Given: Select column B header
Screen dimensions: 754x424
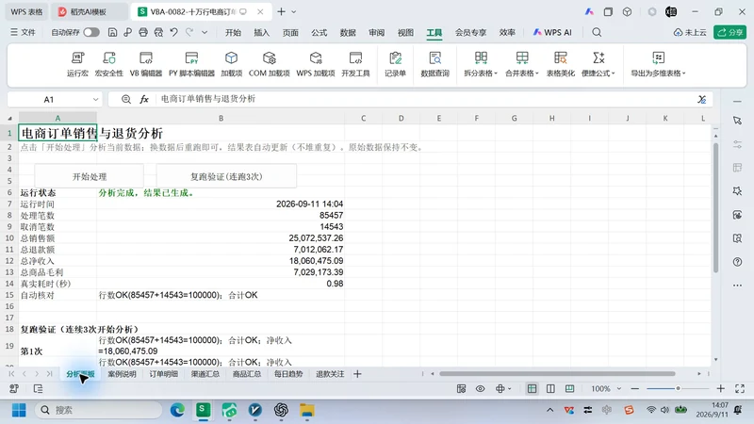Looking at the screenshot, I should [x=221, y=118].
